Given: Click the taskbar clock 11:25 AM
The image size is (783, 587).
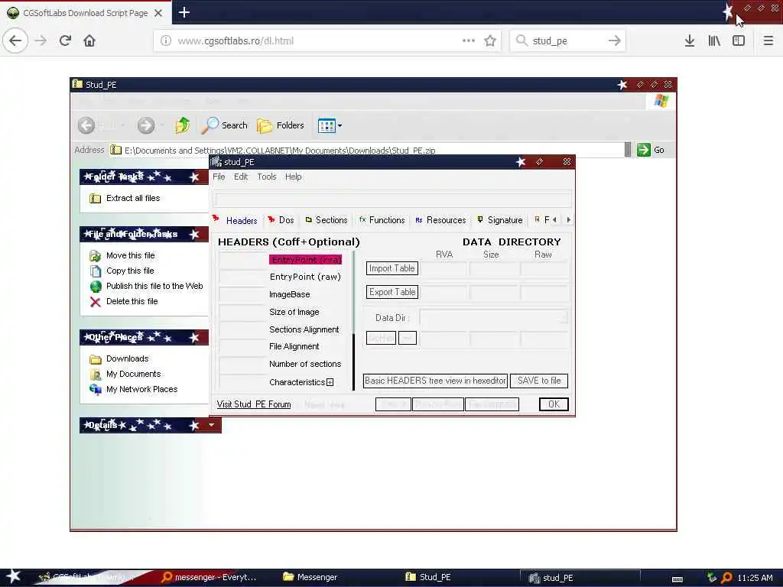Looking at the screenshot, I should (755, 578).
